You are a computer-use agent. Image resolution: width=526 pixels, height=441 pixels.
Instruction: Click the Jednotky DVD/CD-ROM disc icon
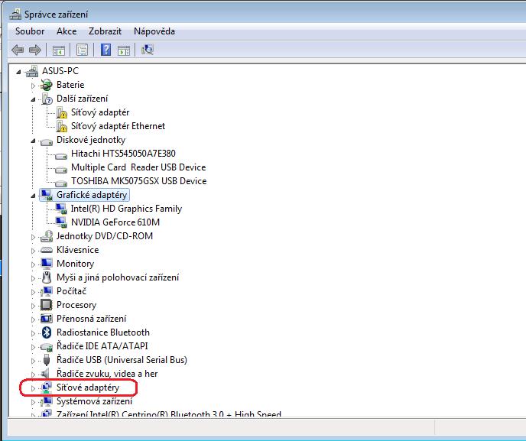pyautogui.click(x=47, y=236)
